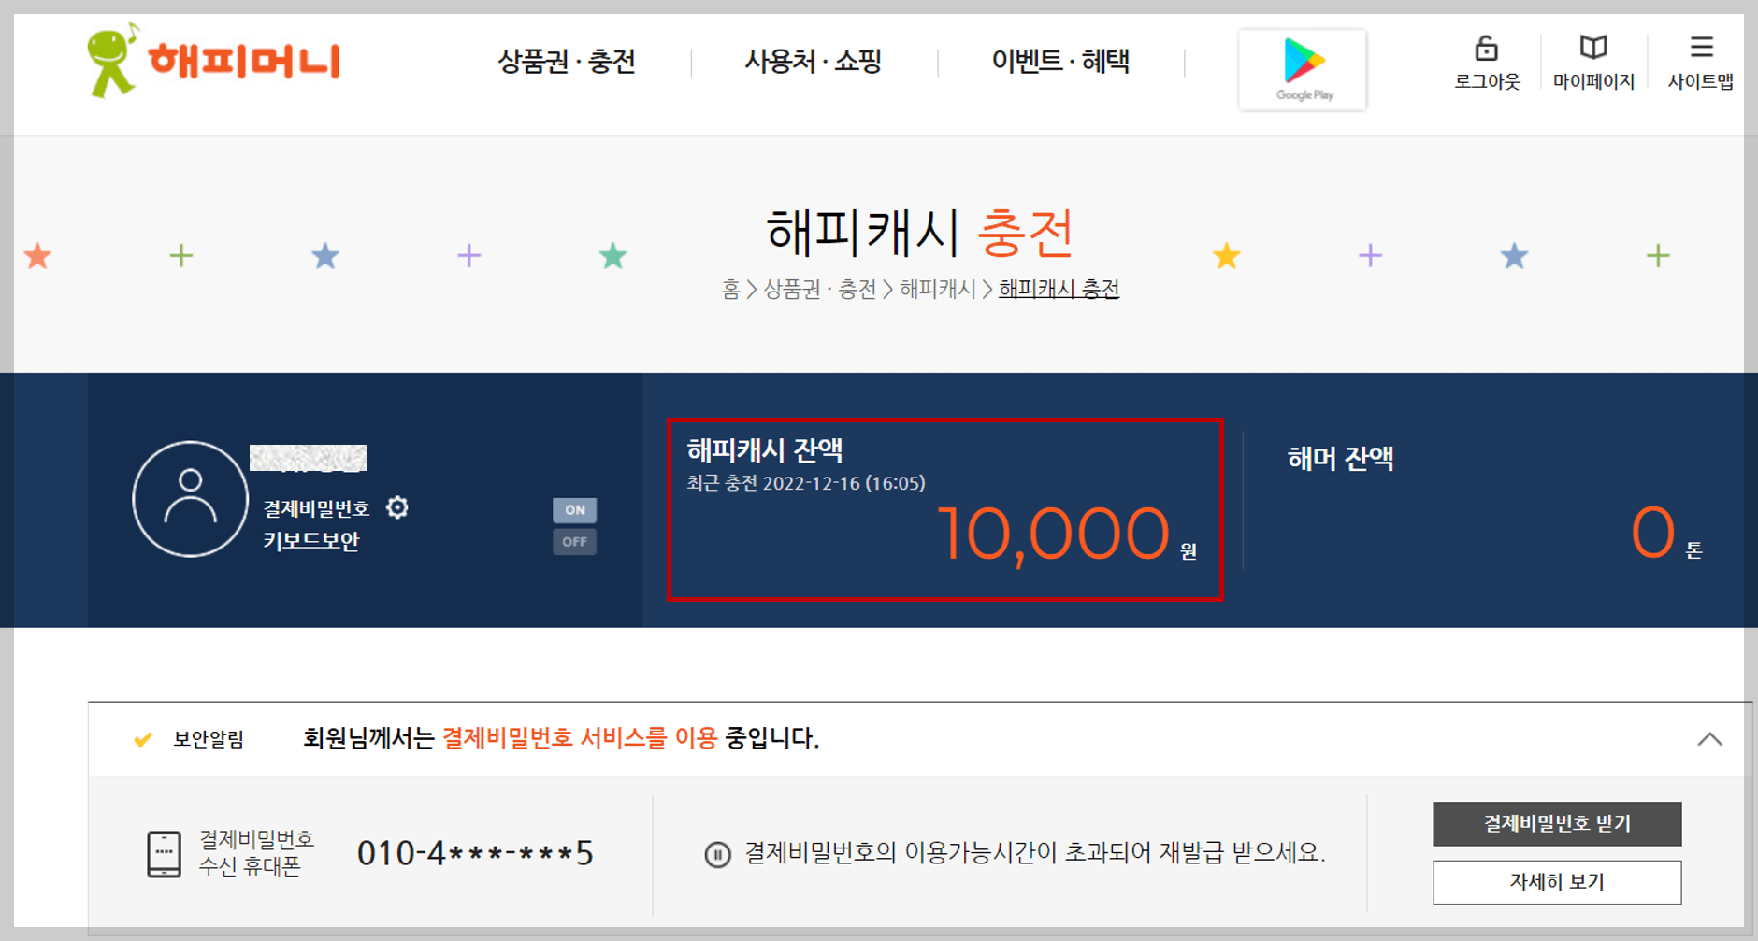
Task: Open the 이벤트·혜택 menu
Action: 1061,61
